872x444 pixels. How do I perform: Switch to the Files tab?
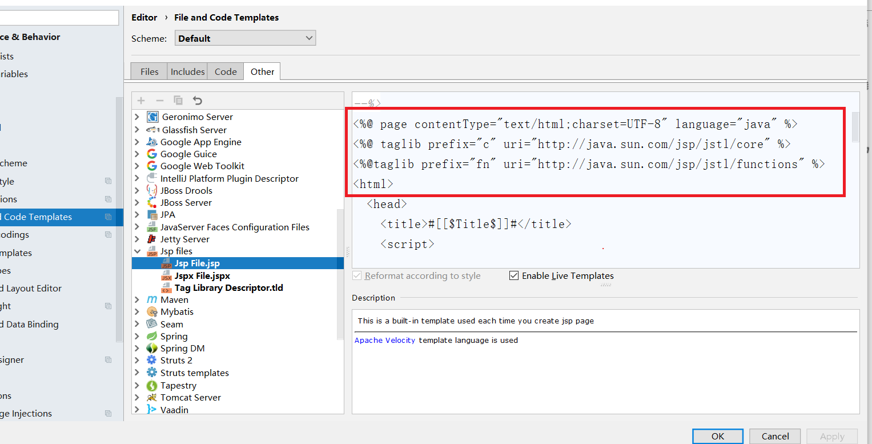(149, 71)
